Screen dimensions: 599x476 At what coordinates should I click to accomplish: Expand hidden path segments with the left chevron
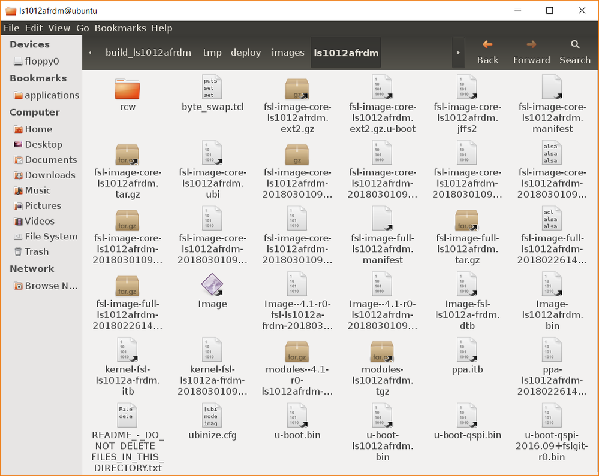[x=90, y=52]
